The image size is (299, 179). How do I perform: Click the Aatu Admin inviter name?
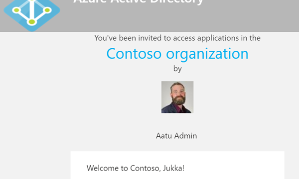tap(176, 136)
